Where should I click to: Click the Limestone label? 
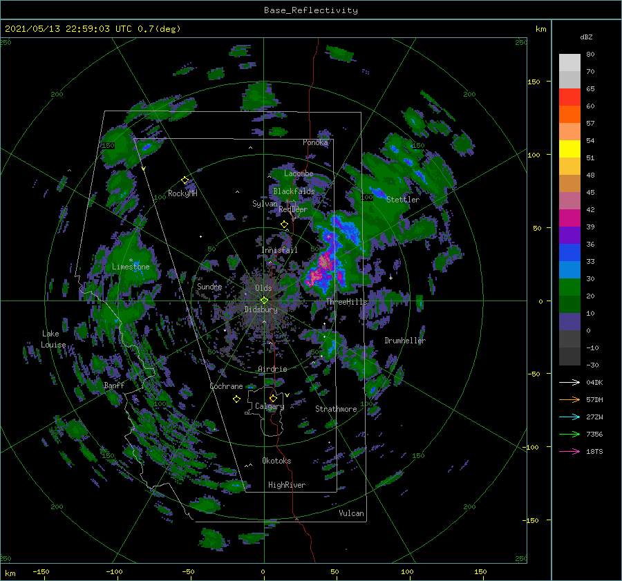(x=131, y=267)
